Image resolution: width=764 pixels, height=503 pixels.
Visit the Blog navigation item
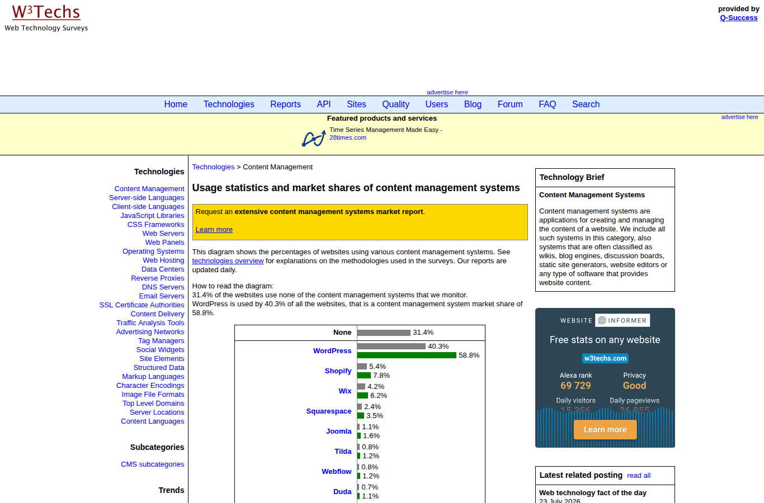point(473,105)
